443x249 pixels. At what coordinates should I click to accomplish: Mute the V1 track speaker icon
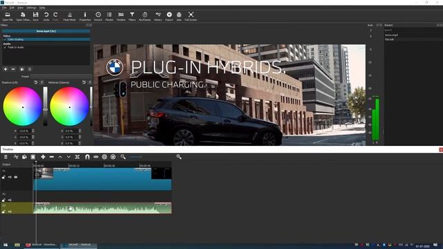[x=10, y=177]
